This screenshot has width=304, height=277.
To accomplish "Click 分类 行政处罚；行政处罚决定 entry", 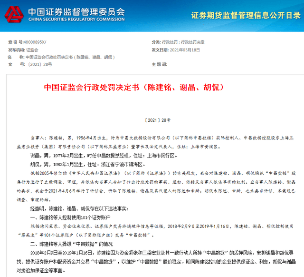I will [178, 42].
